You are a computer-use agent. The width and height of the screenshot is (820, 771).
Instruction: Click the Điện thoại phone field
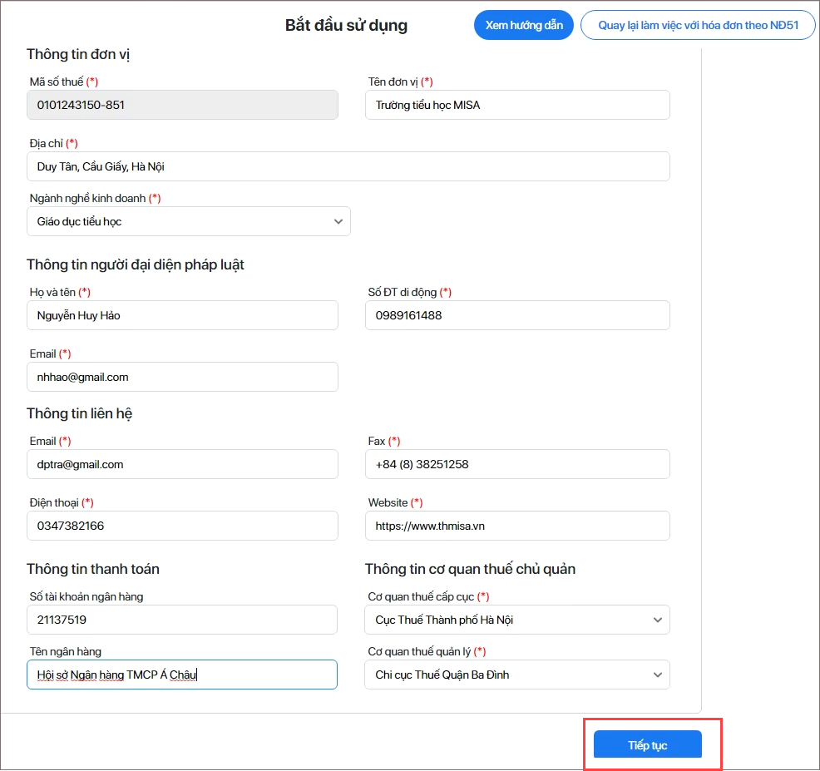(182, 526)
